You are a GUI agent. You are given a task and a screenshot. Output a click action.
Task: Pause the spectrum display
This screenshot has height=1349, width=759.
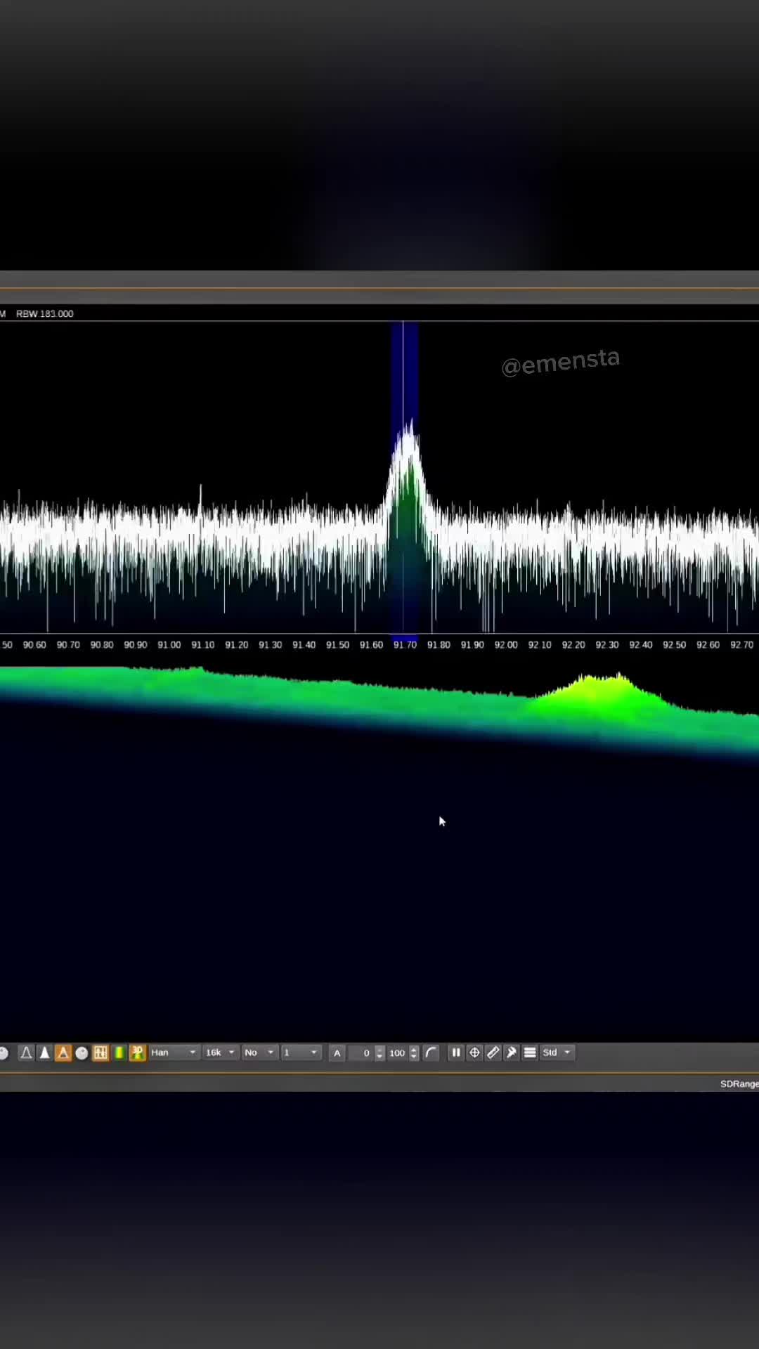coord(456,1053)
